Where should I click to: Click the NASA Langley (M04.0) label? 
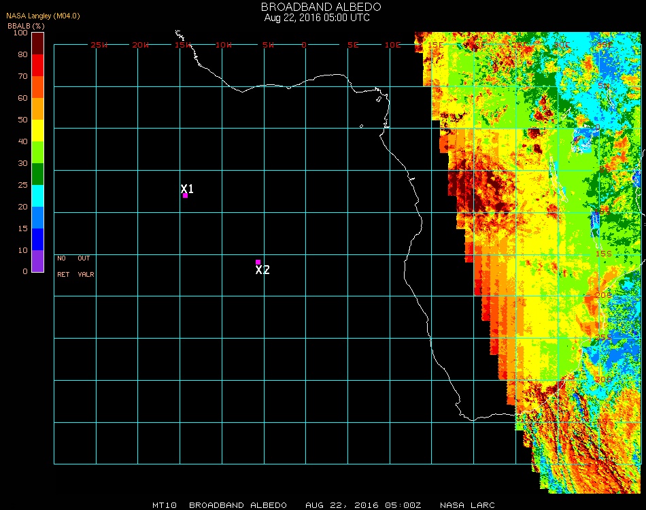[44, 16]
